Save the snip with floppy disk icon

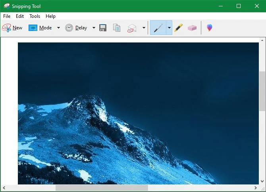click(x=103, y=28)
